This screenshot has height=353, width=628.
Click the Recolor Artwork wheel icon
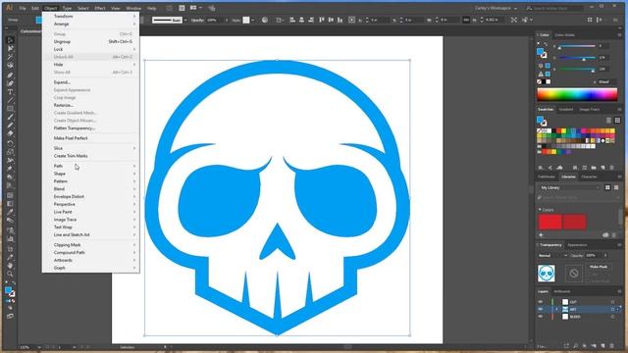pyautogui.click(x=265, y=20)
